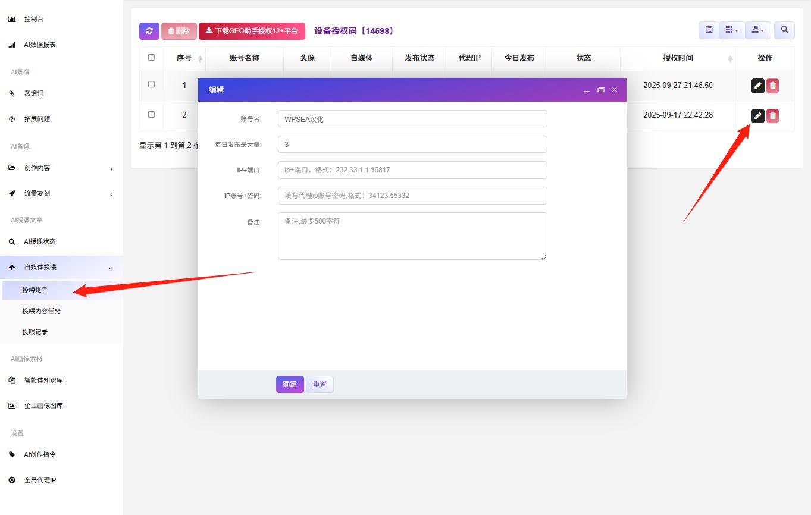The width and height of the screenshot is (811, 515).
Task: Toggle the table list view icon
Action: [x=709, y=30]
